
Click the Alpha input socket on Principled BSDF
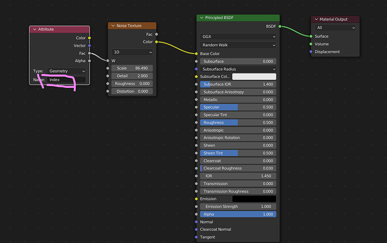pyautogui.click(x=196, y=214)
